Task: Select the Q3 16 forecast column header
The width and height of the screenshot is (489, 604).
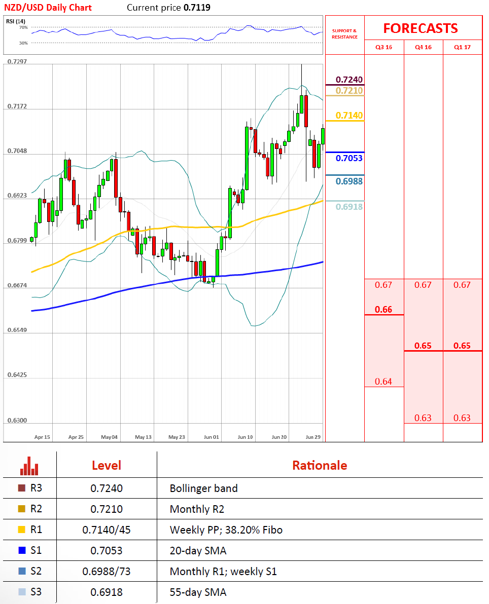Action: (383, 48)
